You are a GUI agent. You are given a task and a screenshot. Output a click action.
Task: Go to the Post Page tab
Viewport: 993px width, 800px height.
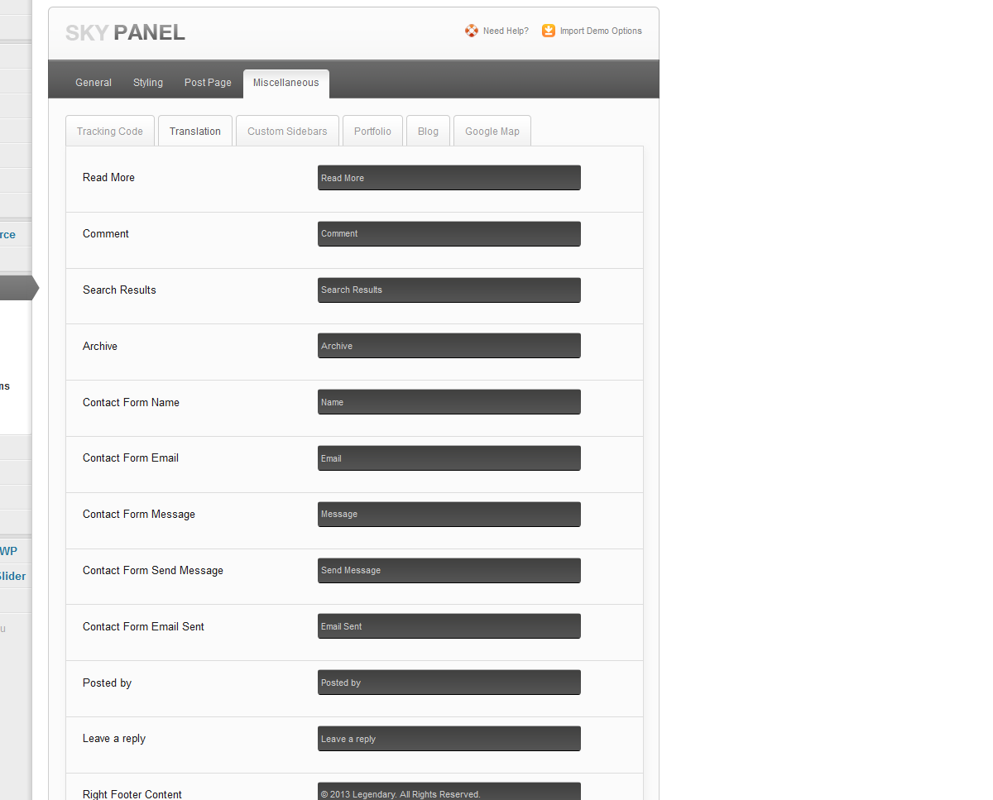[x=208, y=83]
